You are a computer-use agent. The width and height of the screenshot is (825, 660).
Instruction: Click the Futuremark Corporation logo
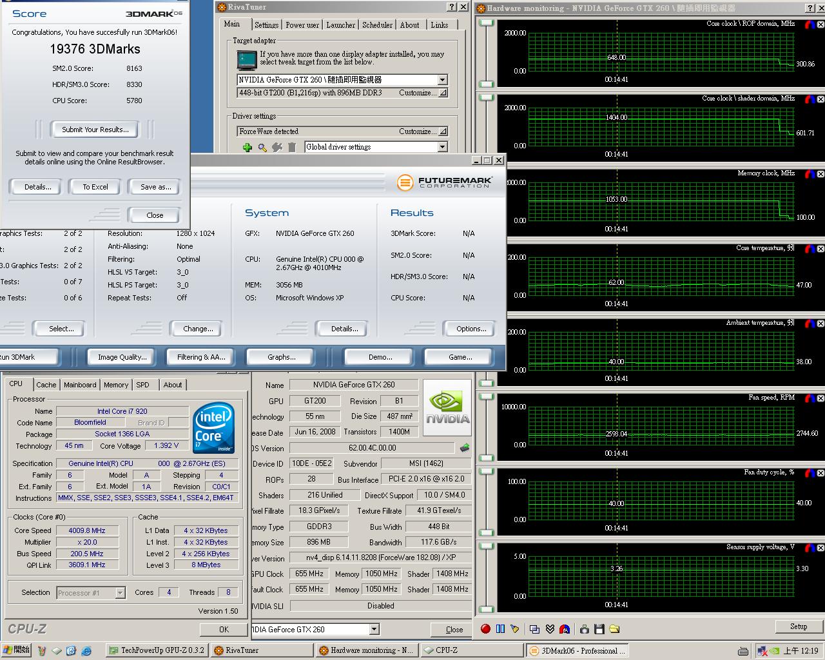click(444, 182)
